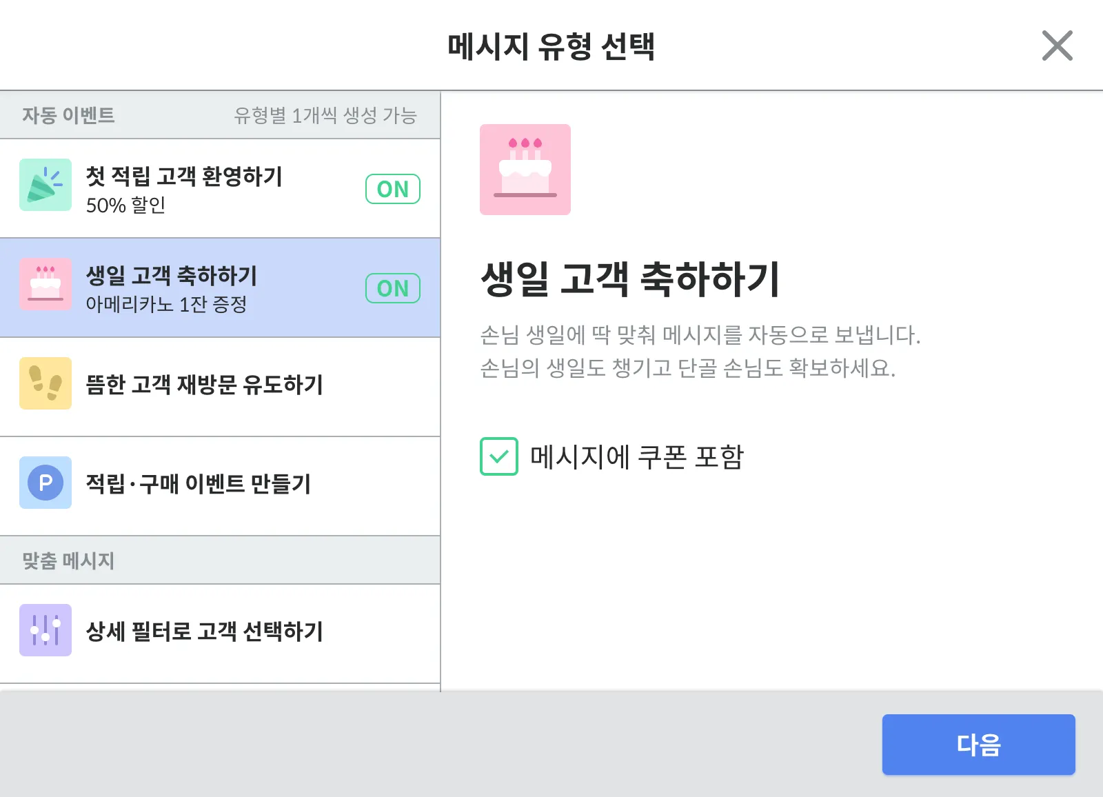Toggle ON badge for 첫 적립 고객 환영하기
The width and height of the screenshot is (1103, 797).
pyautogui.click(x=393, y=189)
